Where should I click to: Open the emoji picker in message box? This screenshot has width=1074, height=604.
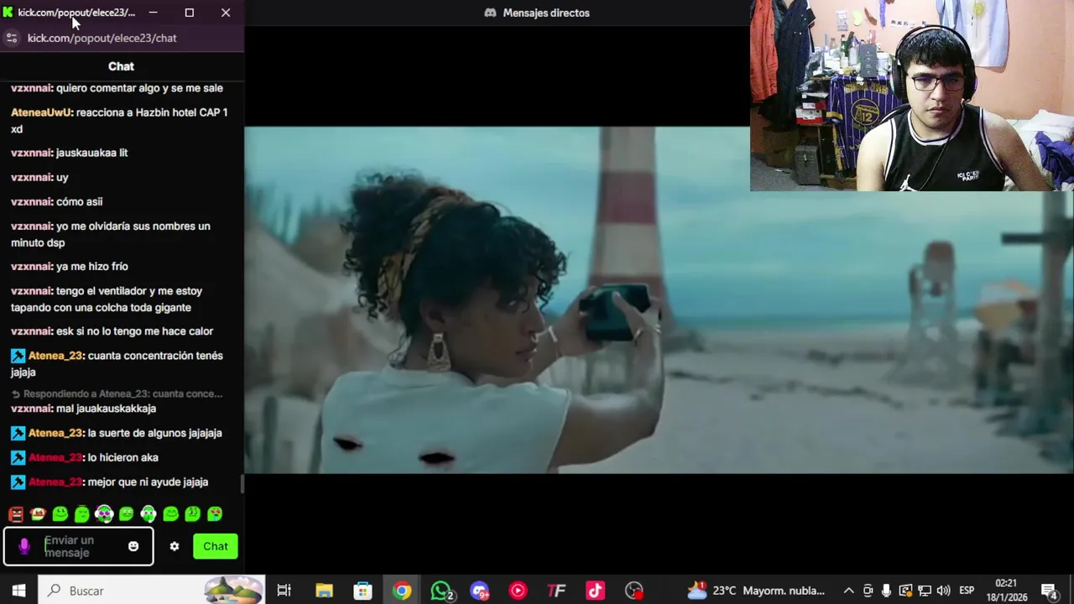(x=133, y=546)
